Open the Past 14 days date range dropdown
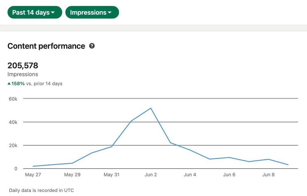Screen dimensions: 307x196 (x=34, y=13)
